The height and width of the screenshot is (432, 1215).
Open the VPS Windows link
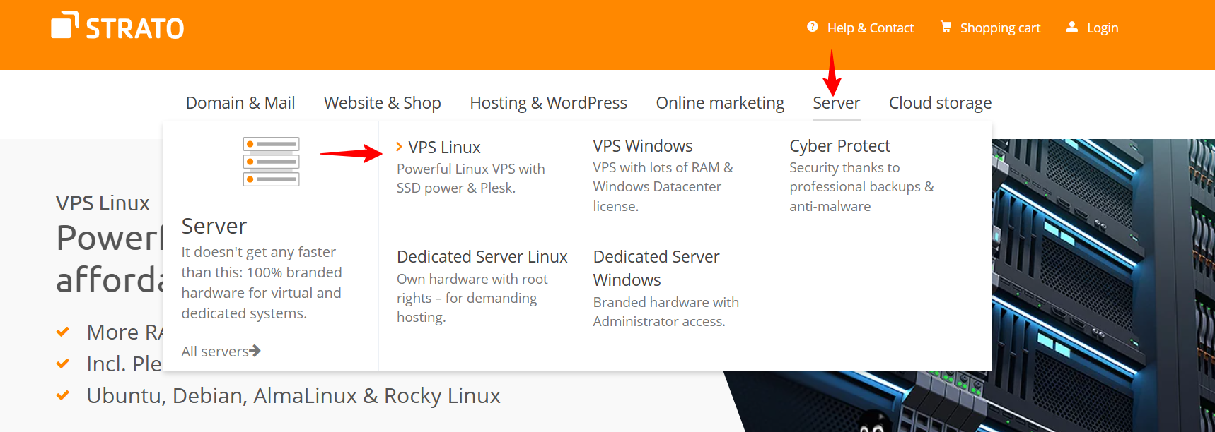click(x=642, y=146)
